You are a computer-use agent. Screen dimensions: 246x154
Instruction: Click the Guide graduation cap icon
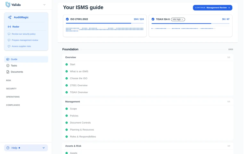click(x=8, y=59)
